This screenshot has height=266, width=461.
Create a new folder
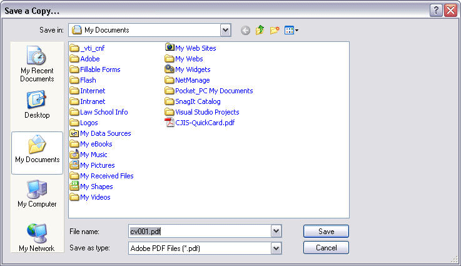click(x=274, y=30)
